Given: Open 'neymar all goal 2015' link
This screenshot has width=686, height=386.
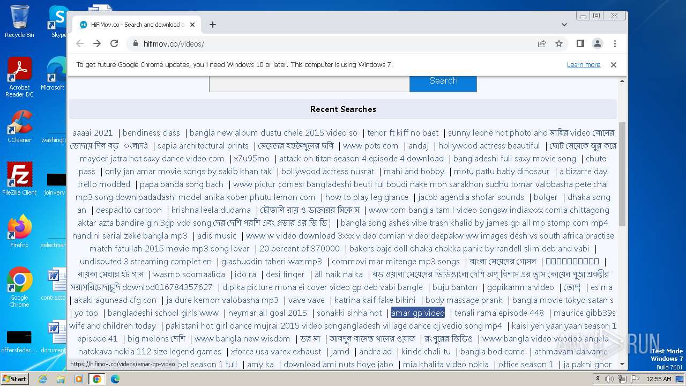Looking at the screenshot, I should coord(267,313).
